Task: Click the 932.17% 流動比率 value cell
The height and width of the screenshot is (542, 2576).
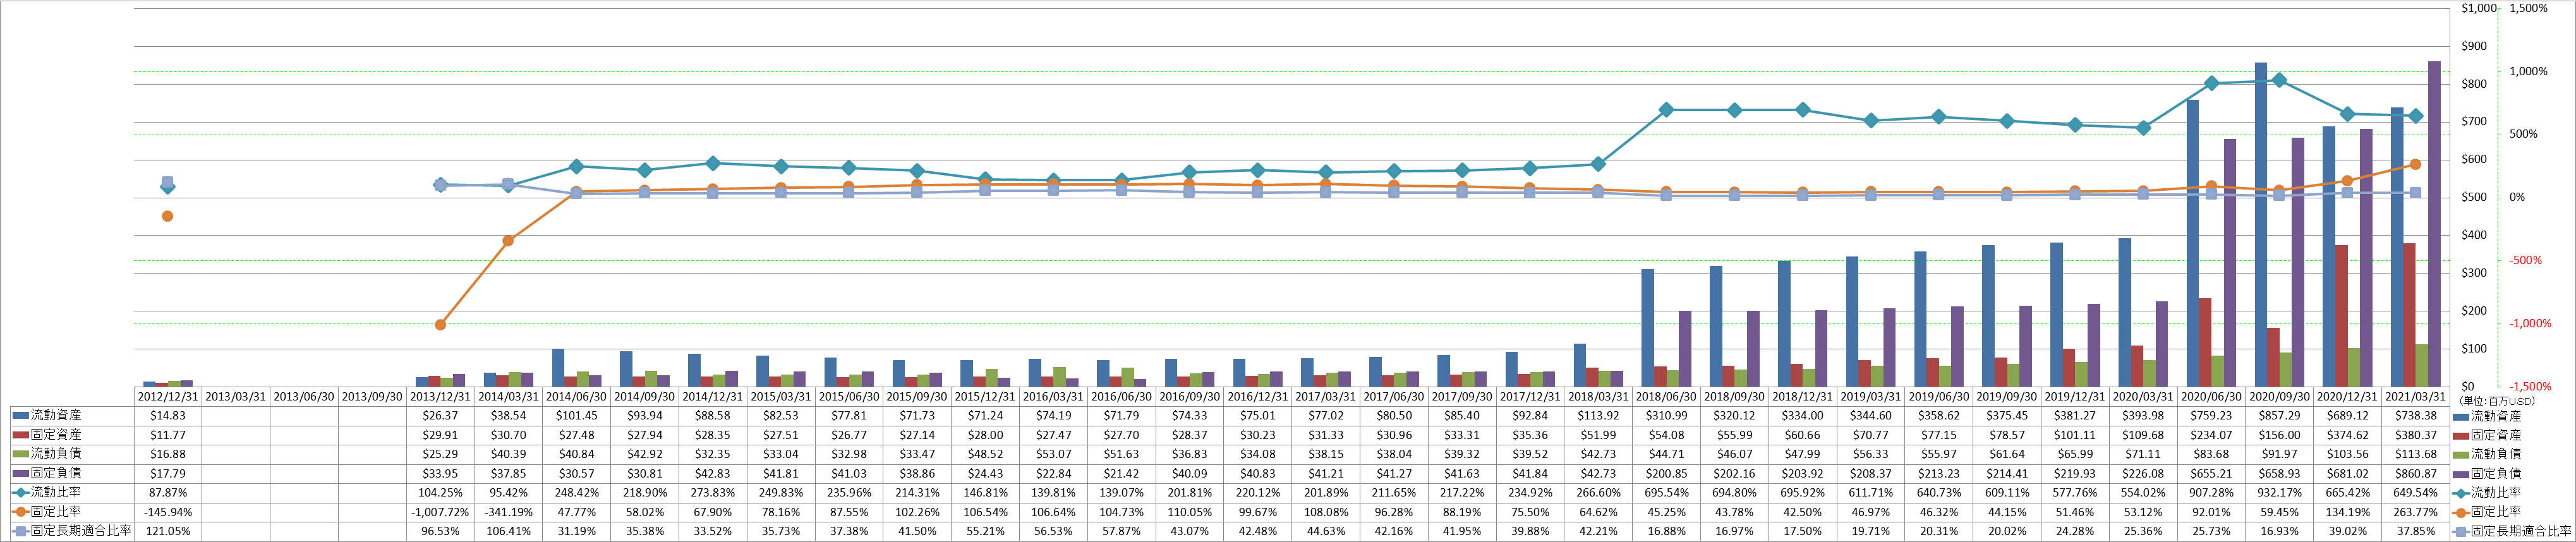Action: [2279, 492]
